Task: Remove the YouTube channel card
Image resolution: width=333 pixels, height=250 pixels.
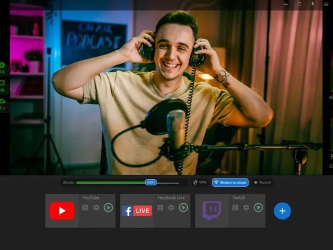Action: point(113,197)
